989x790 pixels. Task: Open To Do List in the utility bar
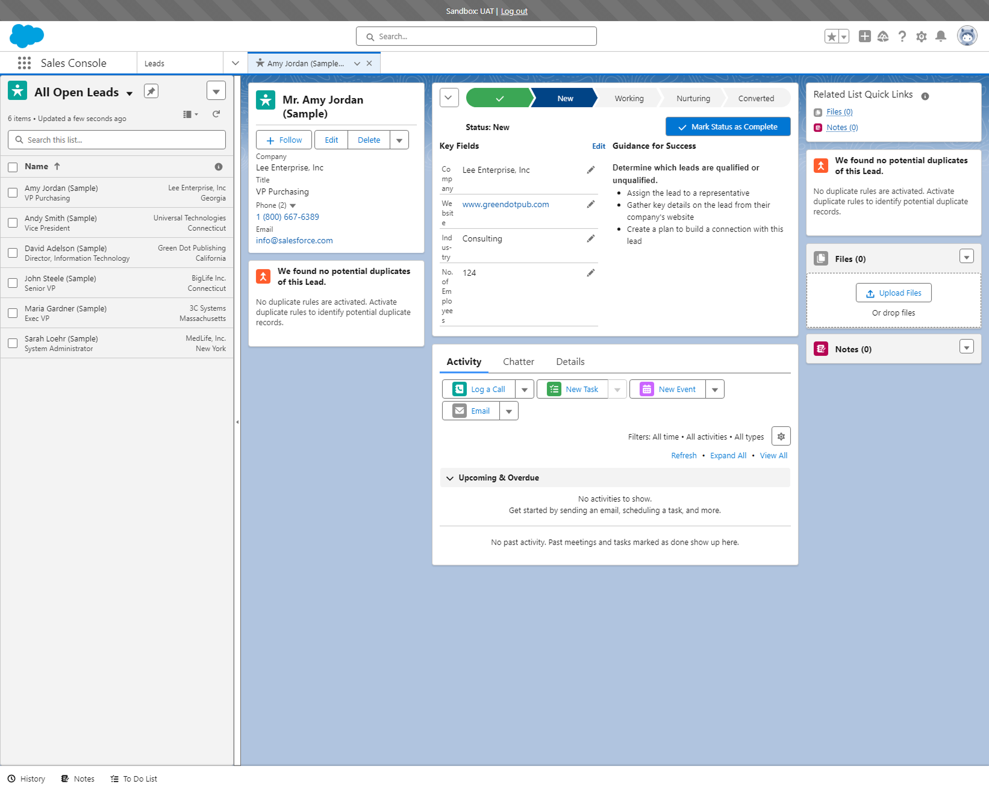(x=133, y=779)
